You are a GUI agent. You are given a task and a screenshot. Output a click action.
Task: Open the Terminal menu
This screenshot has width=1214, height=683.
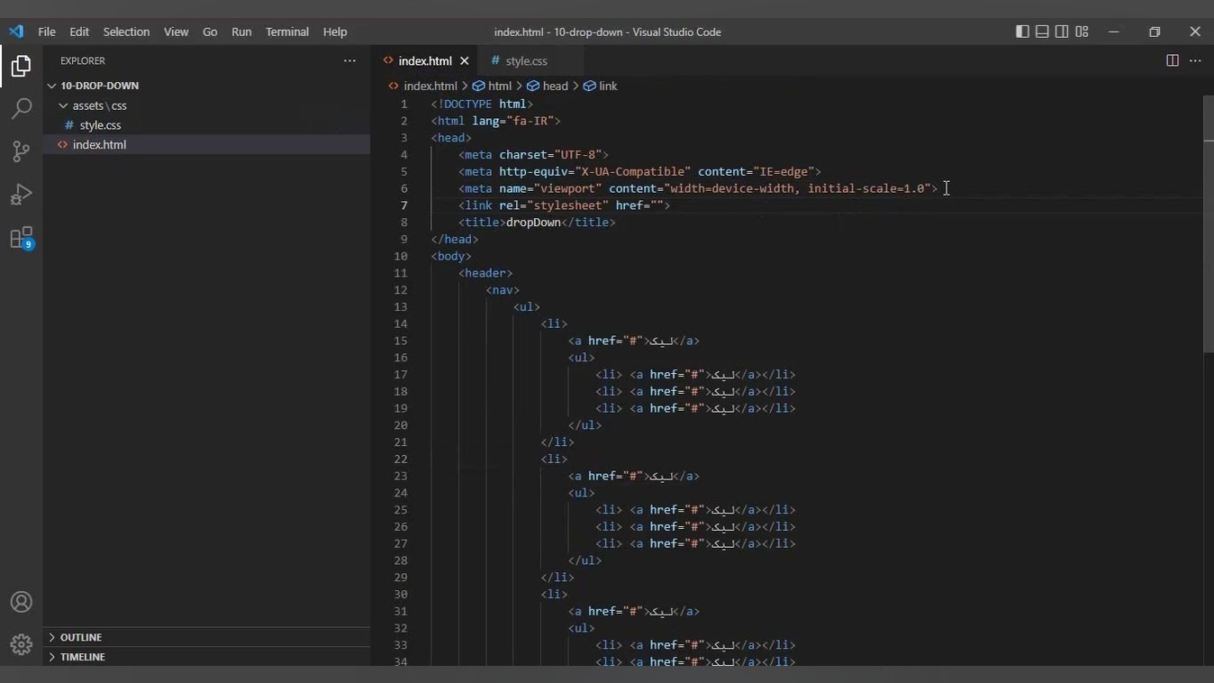(287, 32)
